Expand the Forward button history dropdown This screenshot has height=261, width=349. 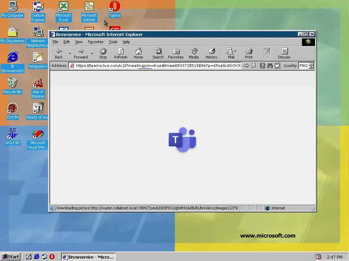[x=92, y=53]
